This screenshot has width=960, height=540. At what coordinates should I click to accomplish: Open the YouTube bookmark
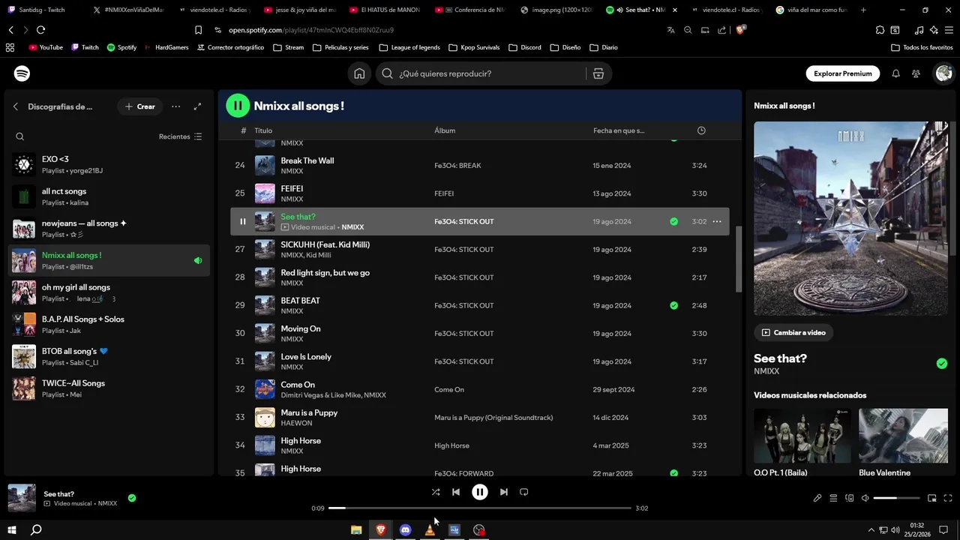(x=46, y=47)
